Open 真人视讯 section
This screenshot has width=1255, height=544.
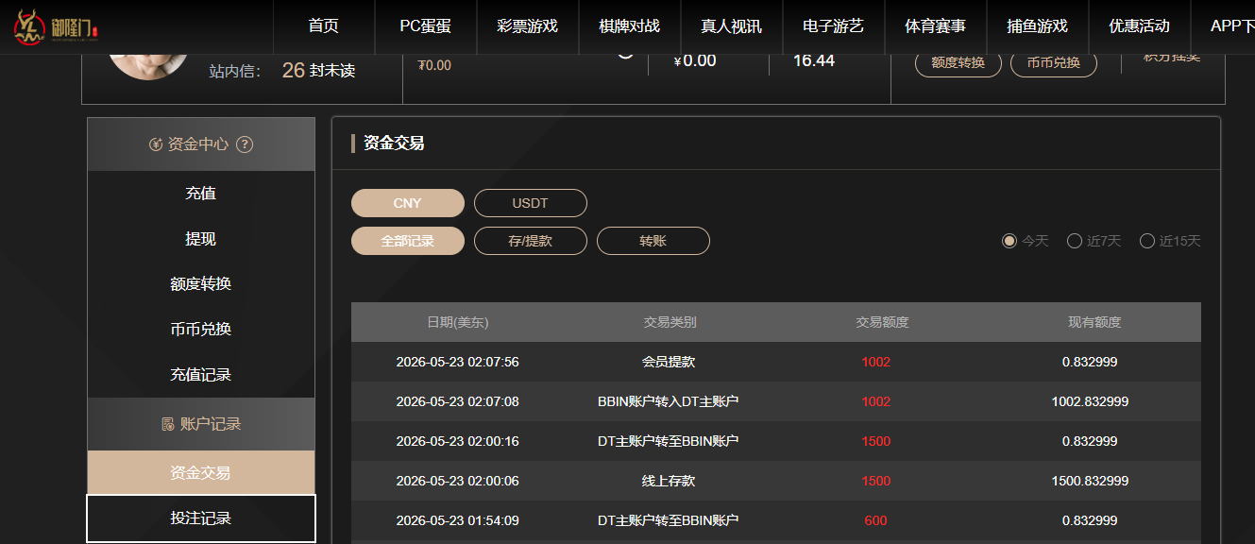coord(732,26)
